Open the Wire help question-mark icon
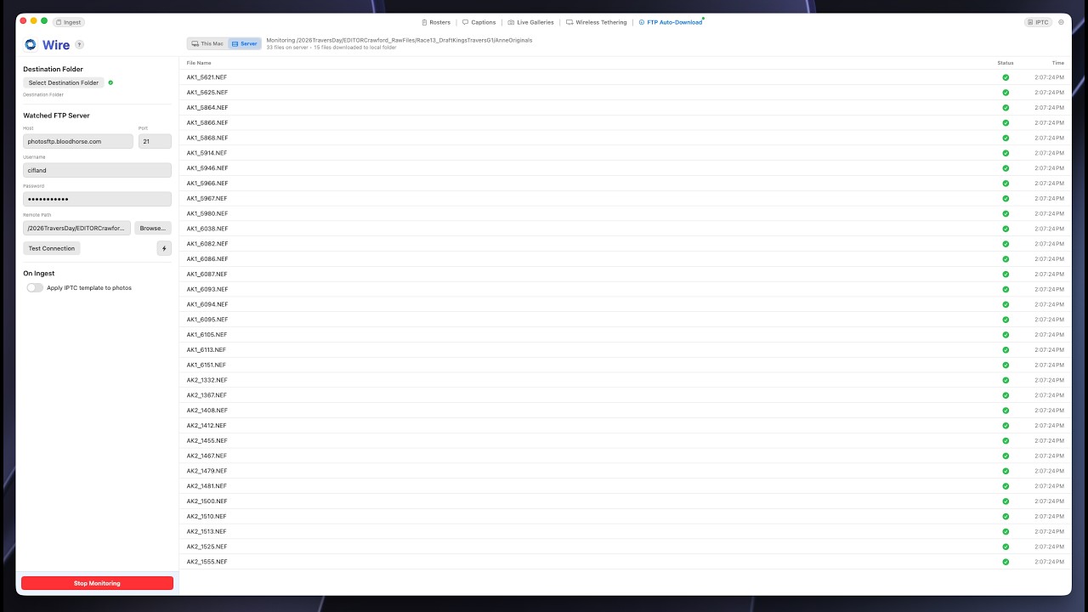This screenshot has width=1088, height=612. pyautogui.click(x=79, y=44)
